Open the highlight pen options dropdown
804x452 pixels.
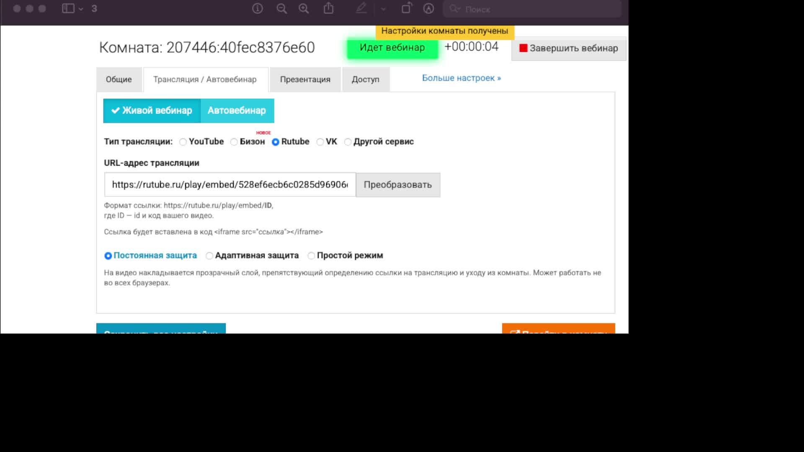pyautogui.click(x=383, y=9)
